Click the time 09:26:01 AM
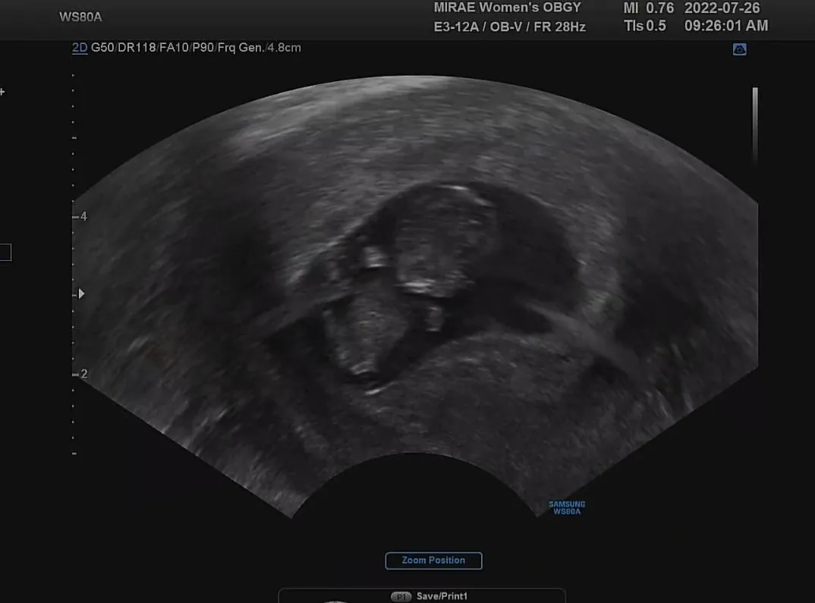Viewport: 815px width, 603px height. pyautogui.click(x=726, y=26)
